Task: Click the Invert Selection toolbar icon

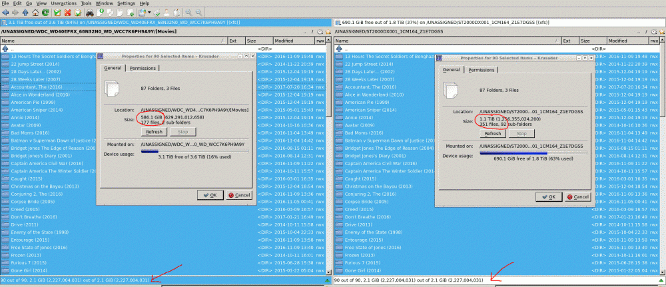Action: point(78,12)
